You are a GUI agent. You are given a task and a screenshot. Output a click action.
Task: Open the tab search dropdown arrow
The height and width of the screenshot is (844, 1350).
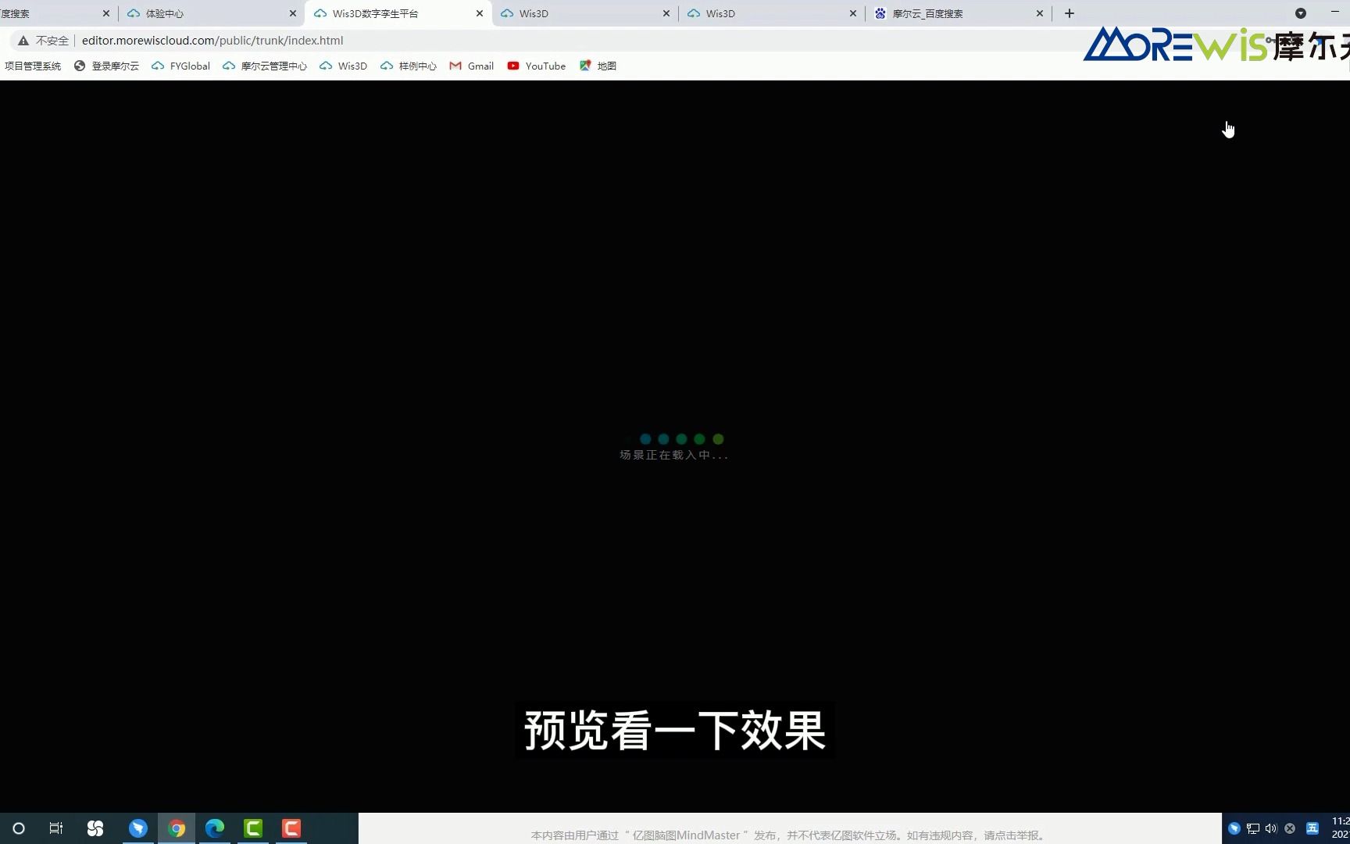1301,13
